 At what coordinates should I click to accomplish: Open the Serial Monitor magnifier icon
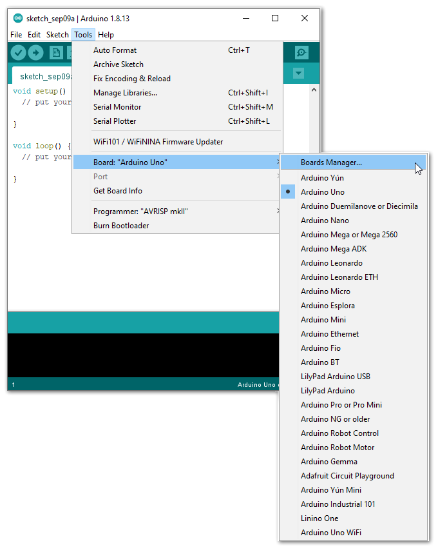click(301, 52)
